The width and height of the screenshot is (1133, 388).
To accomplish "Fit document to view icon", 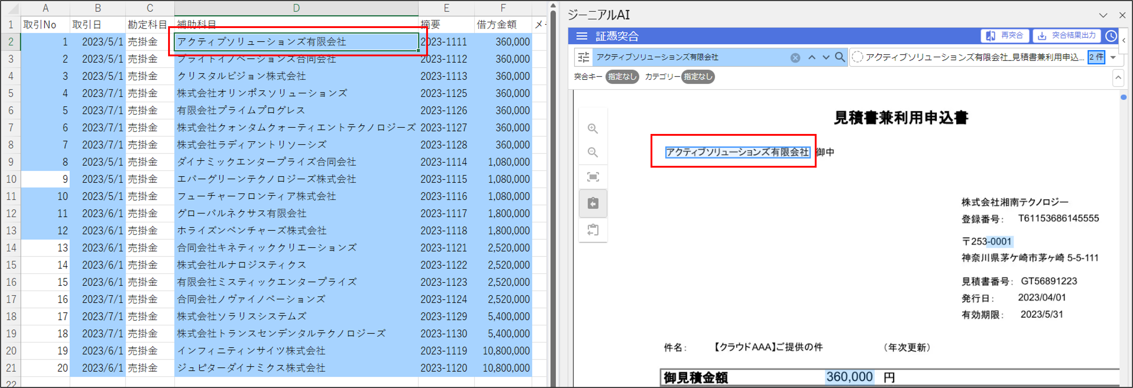I will [x=593, y=177].
